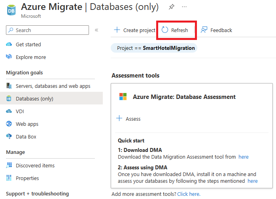Click the Servers building icon

pos(9,86)
